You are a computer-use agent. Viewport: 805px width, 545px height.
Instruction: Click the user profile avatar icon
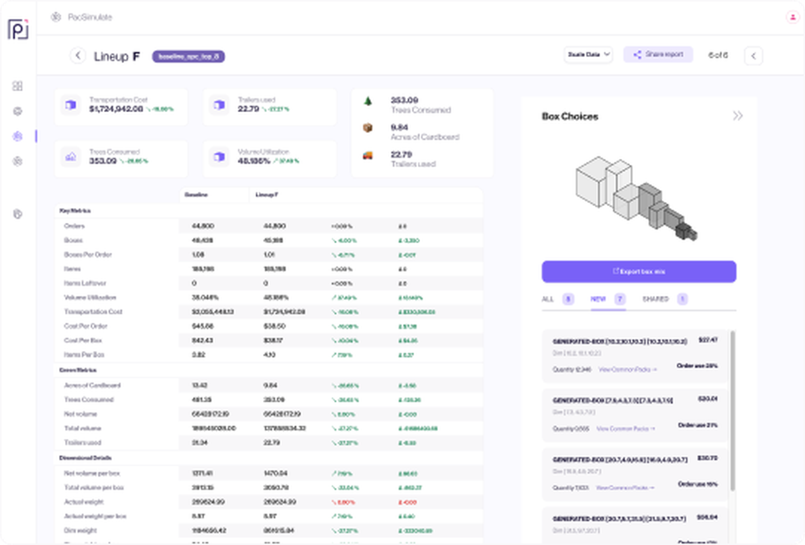point(792,17)
